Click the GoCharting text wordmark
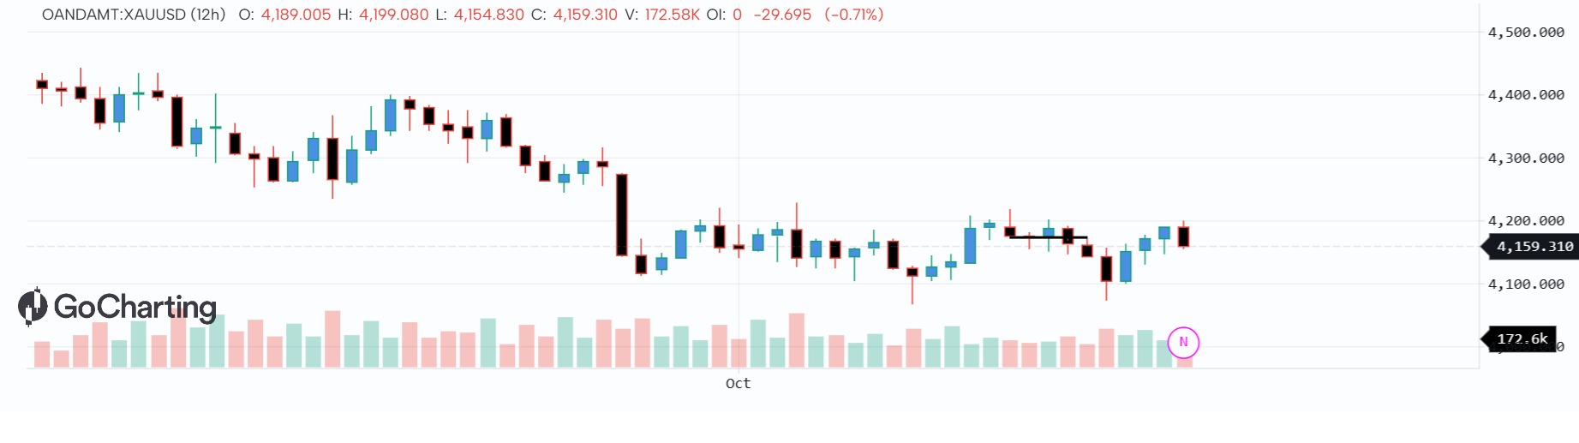Image resolution: width=1579 pixels, height=443 pixels. 135,307
